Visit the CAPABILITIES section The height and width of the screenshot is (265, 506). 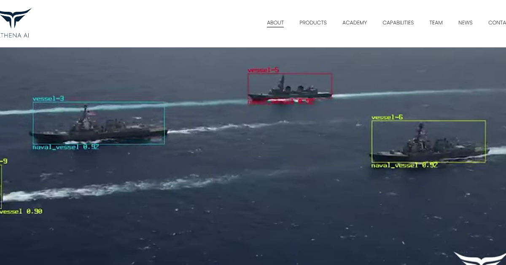pos(398,23)
